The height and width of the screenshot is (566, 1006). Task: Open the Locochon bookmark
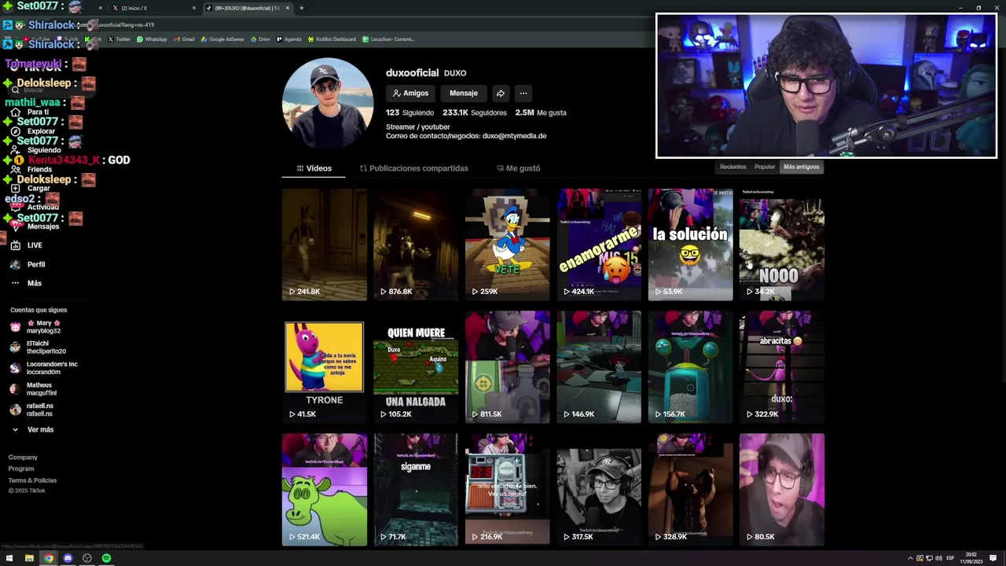pos(388,39)
